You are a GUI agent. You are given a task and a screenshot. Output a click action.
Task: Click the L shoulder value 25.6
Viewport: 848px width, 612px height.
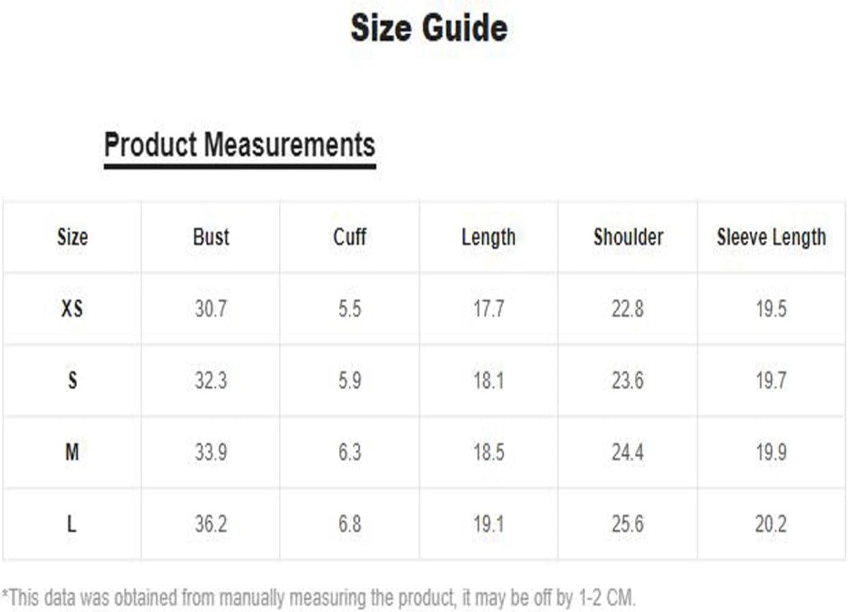[x=627, y=524]
